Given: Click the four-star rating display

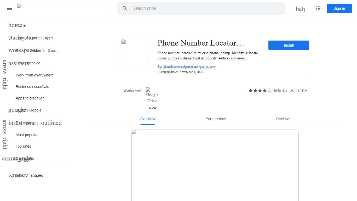Looking at the screenshot, I should point(260,91).
